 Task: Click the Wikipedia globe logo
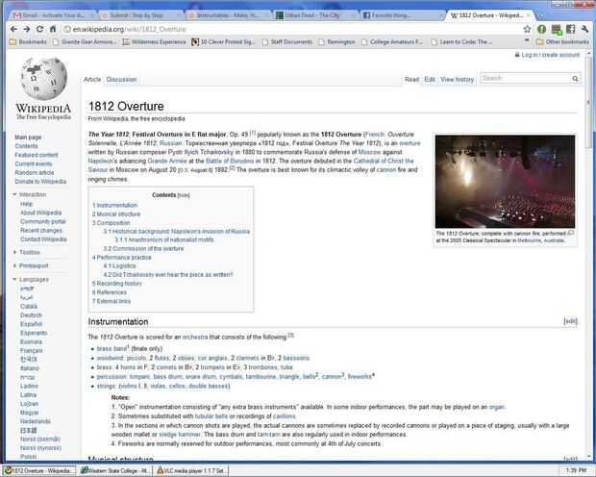43,78
